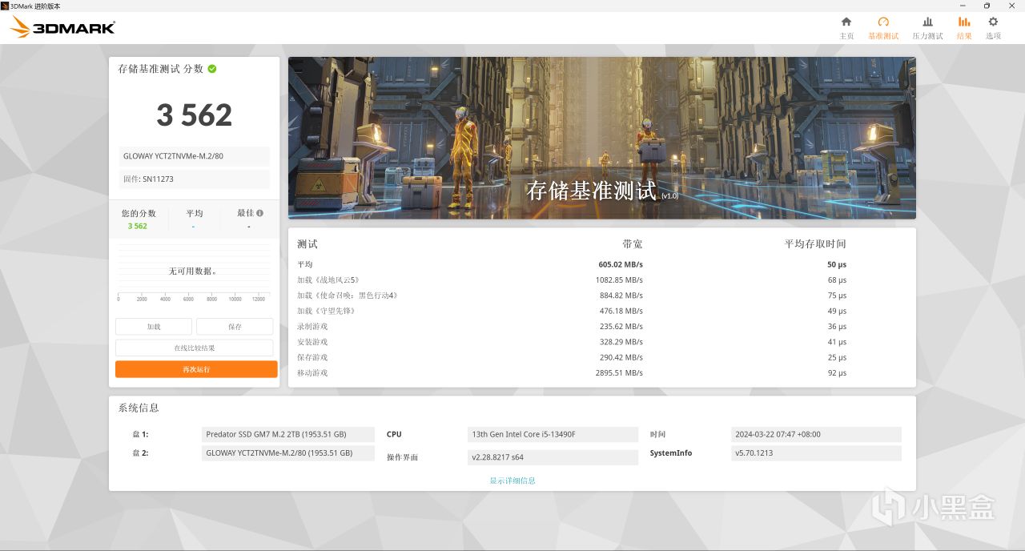This screenshot has width=1025, height=551.
Task: Click info icon next to 最佳
Action: pos(259,213)
